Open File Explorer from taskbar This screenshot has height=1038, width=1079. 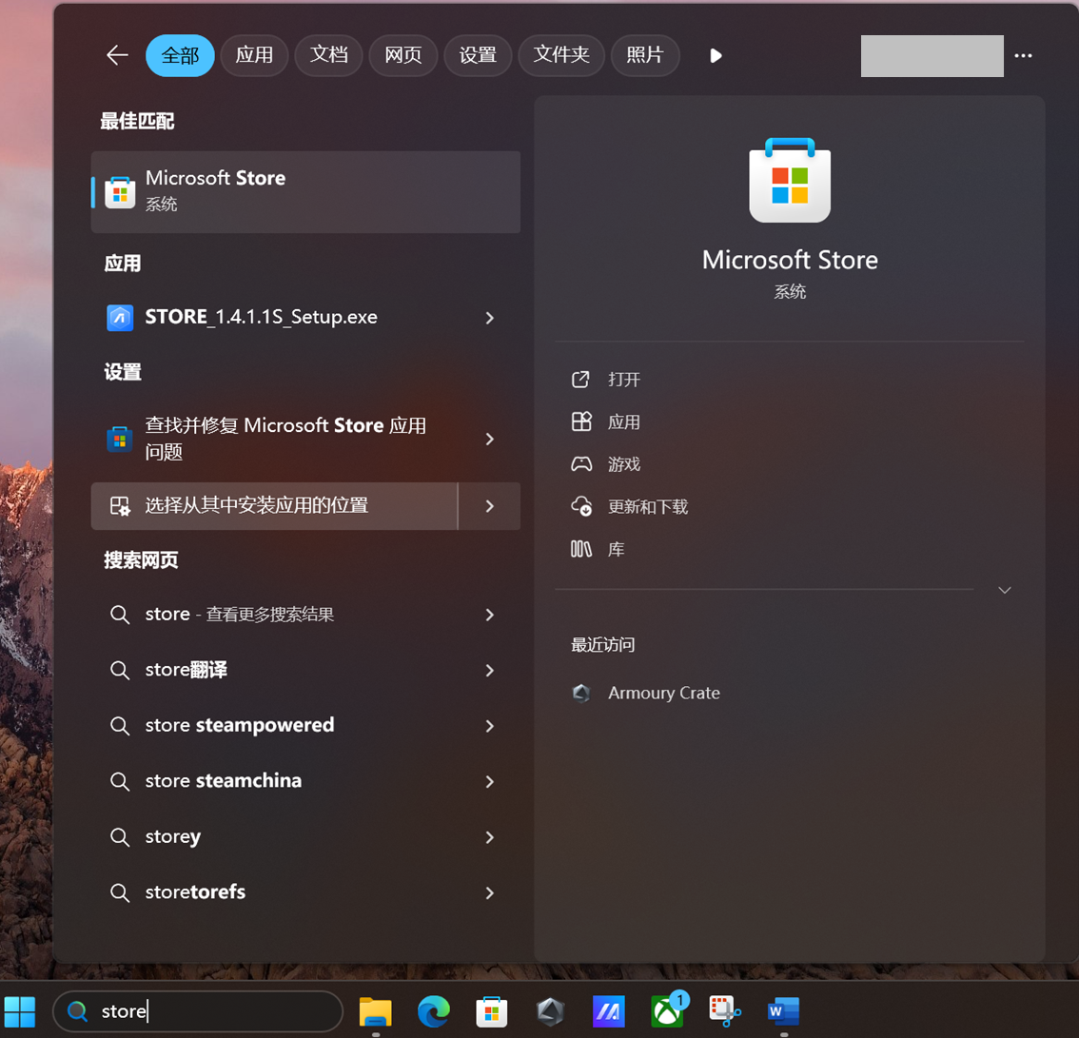click(376, 1011)
